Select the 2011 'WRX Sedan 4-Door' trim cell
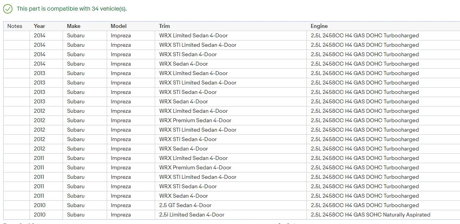460x224 pixels. (x=231, y=196)
